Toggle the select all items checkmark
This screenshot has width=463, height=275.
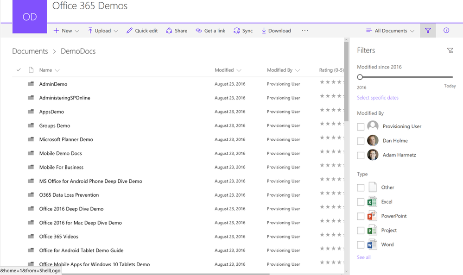(x=19, y=70)
